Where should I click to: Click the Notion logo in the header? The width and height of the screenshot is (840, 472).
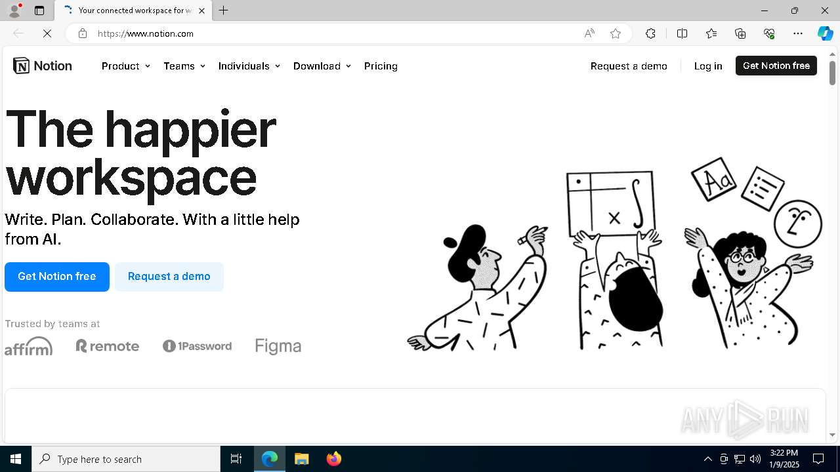(x=43, y=66)
